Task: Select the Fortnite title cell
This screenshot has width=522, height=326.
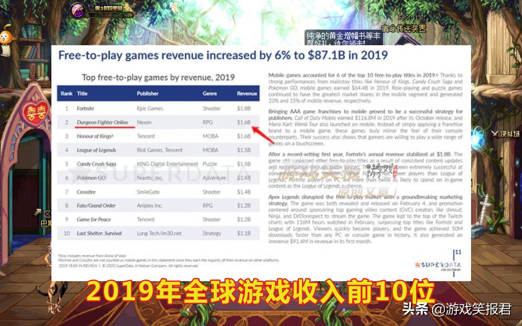Action: click(x=86, y=108)
